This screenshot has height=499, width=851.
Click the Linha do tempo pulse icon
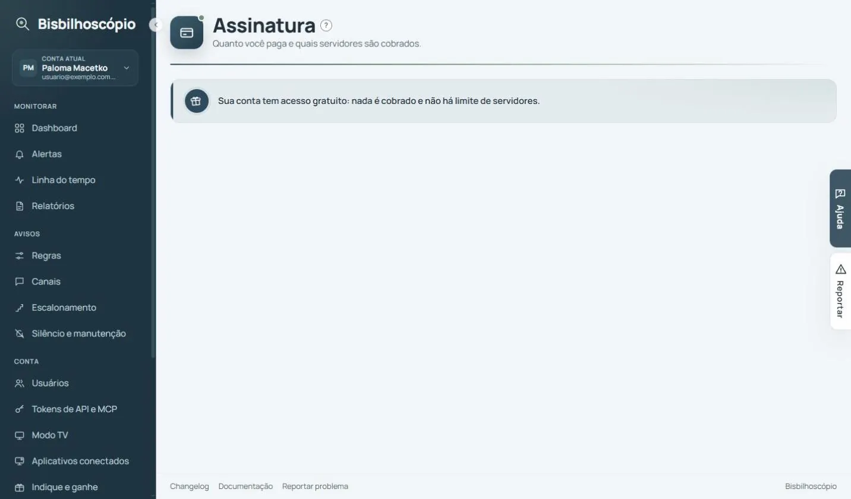coord(20,180)
